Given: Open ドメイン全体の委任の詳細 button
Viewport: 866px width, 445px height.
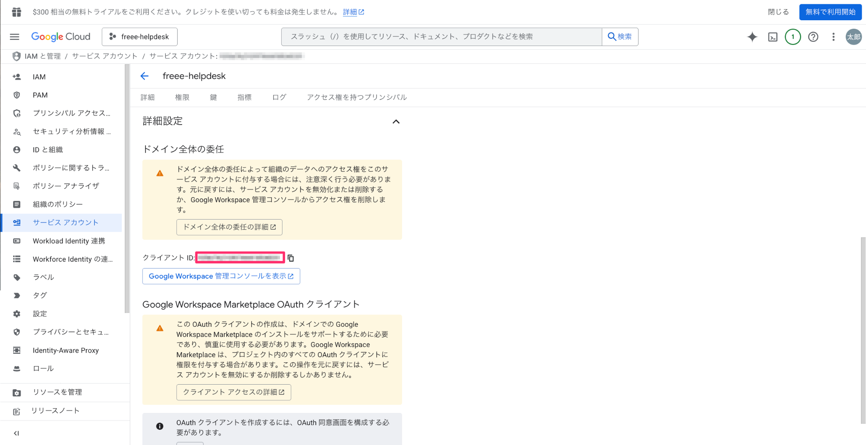Looking at the screenshot, I should (229, 227).
